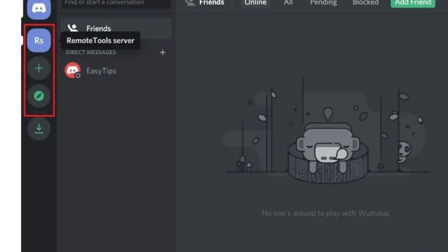
Task: Create DM plus icon beside Direct Messages
Action: (163, 52)
